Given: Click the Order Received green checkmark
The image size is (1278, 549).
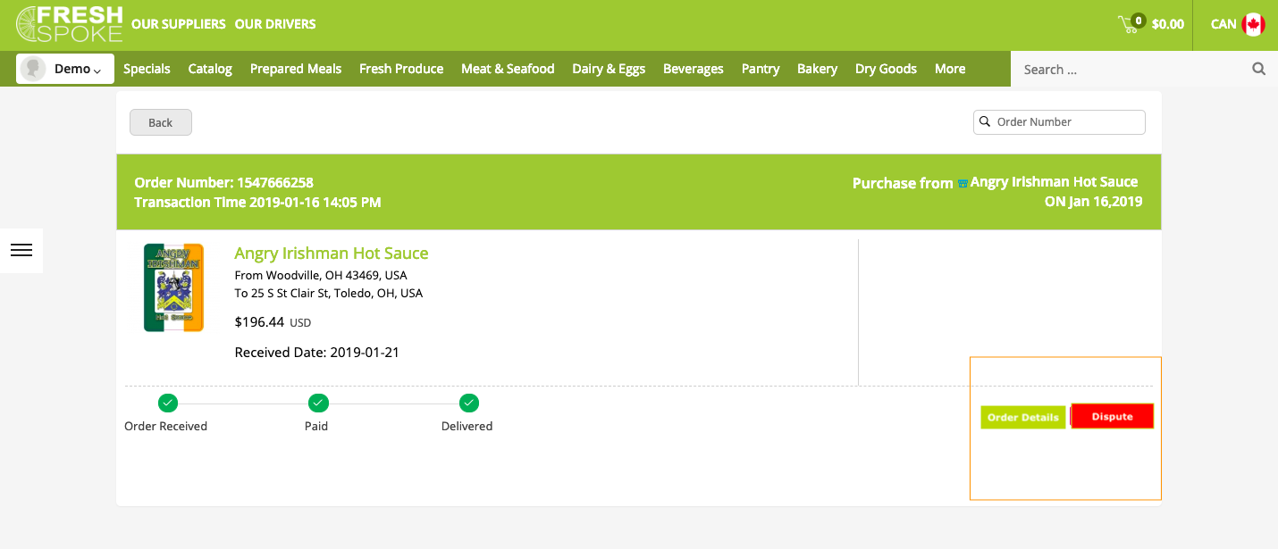Looking at the screenshot, I should [167, 403].
